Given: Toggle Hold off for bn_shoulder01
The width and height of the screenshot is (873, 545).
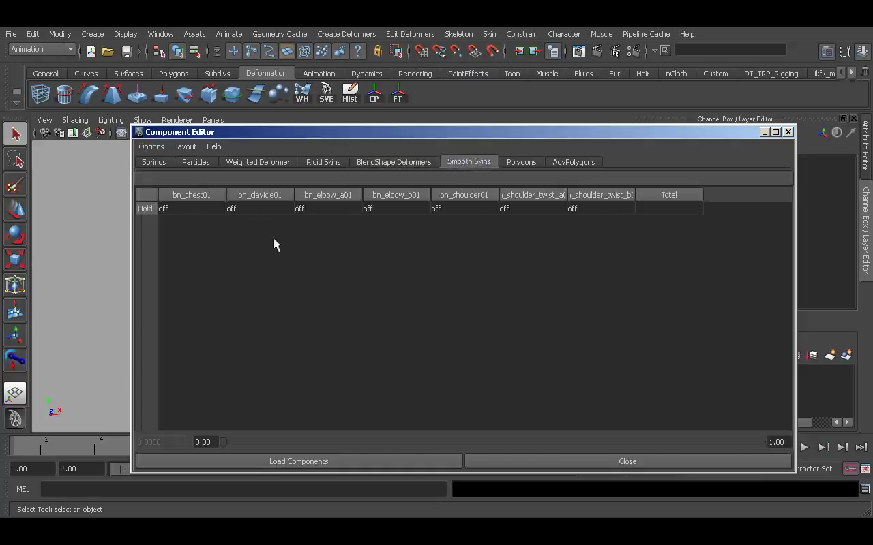Looking at the screenshot, I should [435, 208].
